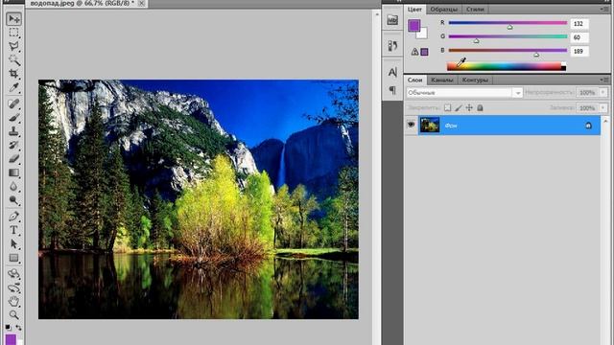Image resolution: width=614 pixels, height=345 pixels.
Task: Select the Rectangle shape tool
Action: (13, 258)
